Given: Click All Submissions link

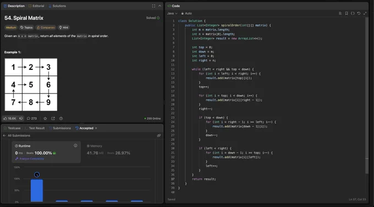Looking at the screenshot, I should point(19,135).
